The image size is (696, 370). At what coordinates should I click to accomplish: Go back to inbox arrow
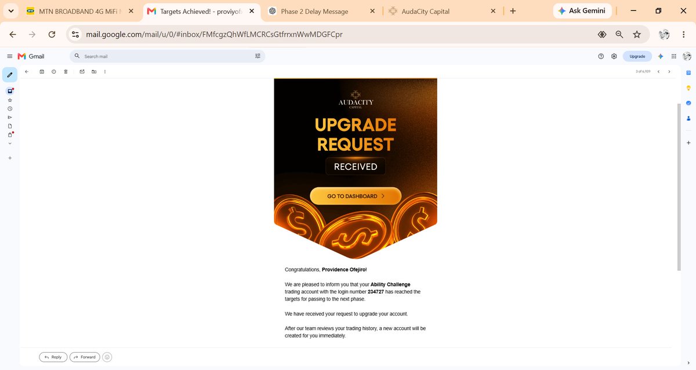point(27,71)
